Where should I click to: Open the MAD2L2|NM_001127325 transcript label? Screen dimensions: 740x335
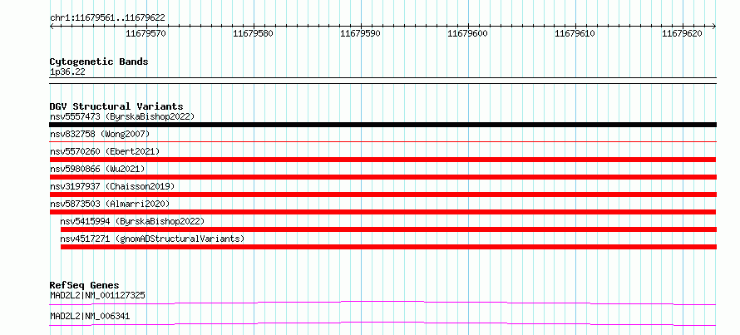pos(97,296)
